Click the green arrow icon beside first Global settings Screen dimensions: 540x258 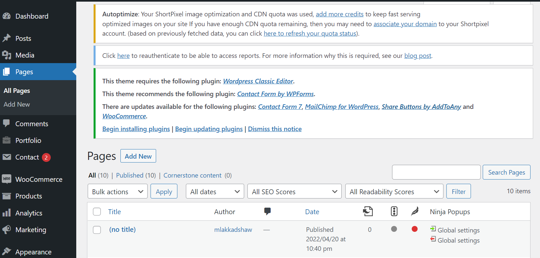coord(433,229)
